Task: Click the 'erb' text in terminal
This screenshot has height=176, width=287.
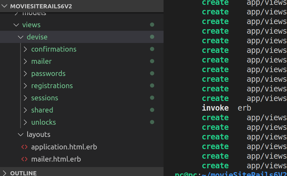Action: coord(244,108)
